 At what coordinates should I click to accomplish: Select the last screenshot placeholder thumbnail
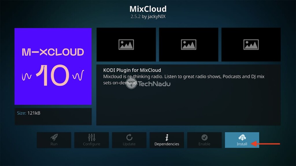coord(251,45)
